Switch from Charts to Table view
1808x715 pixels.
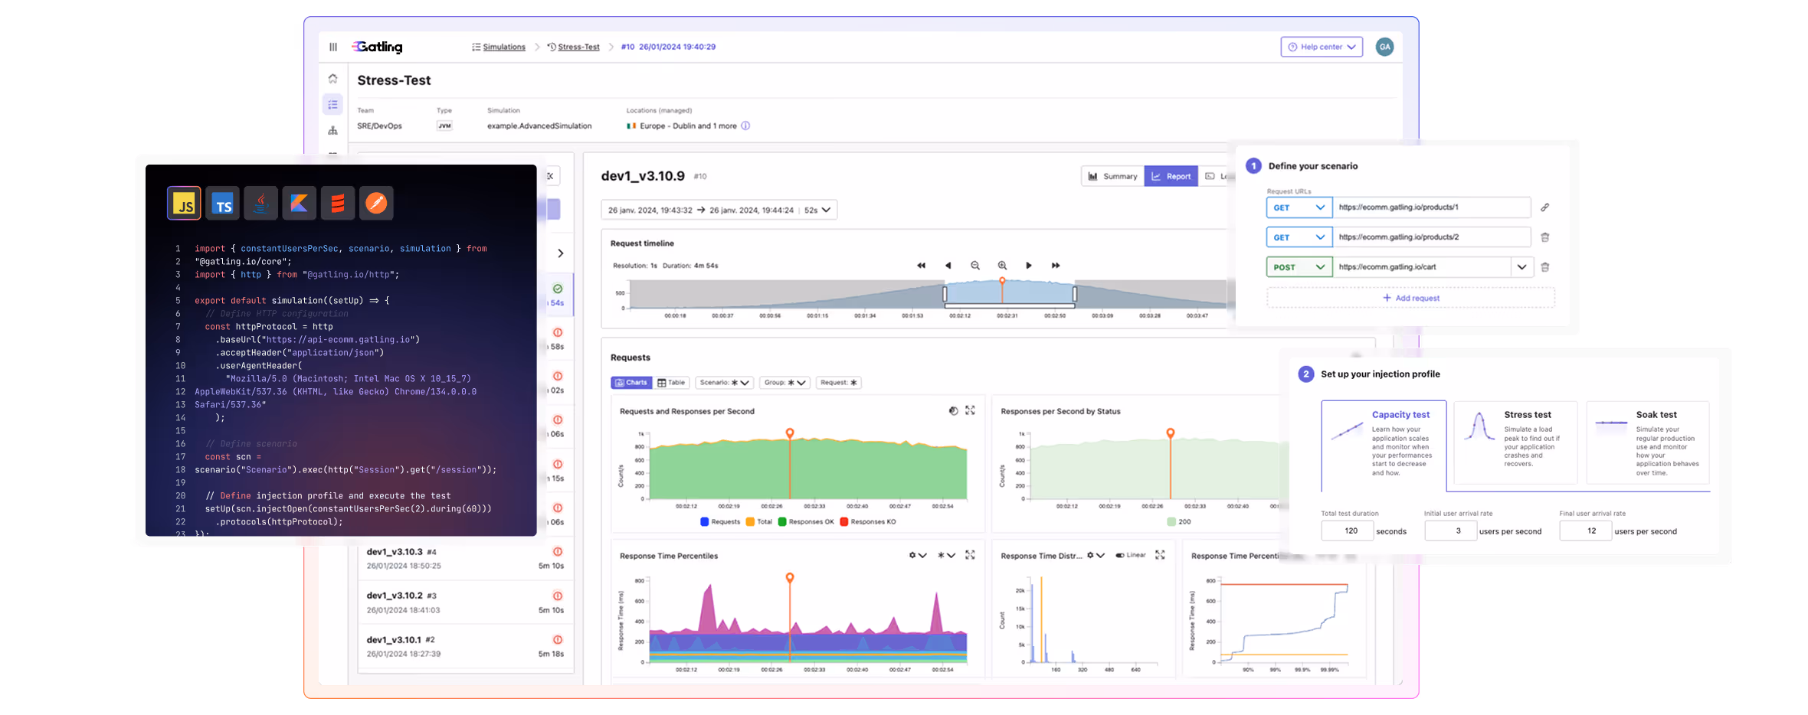pos(672,383)
